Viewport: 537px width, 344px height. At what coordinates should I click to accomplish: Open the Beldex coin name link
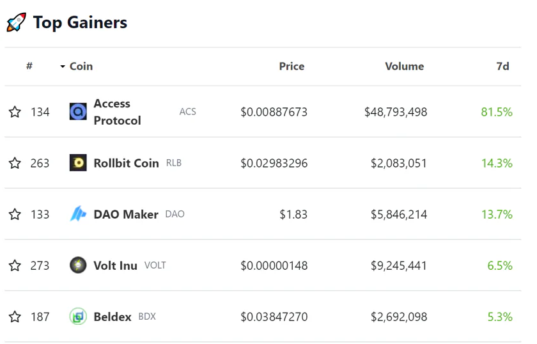113,317
